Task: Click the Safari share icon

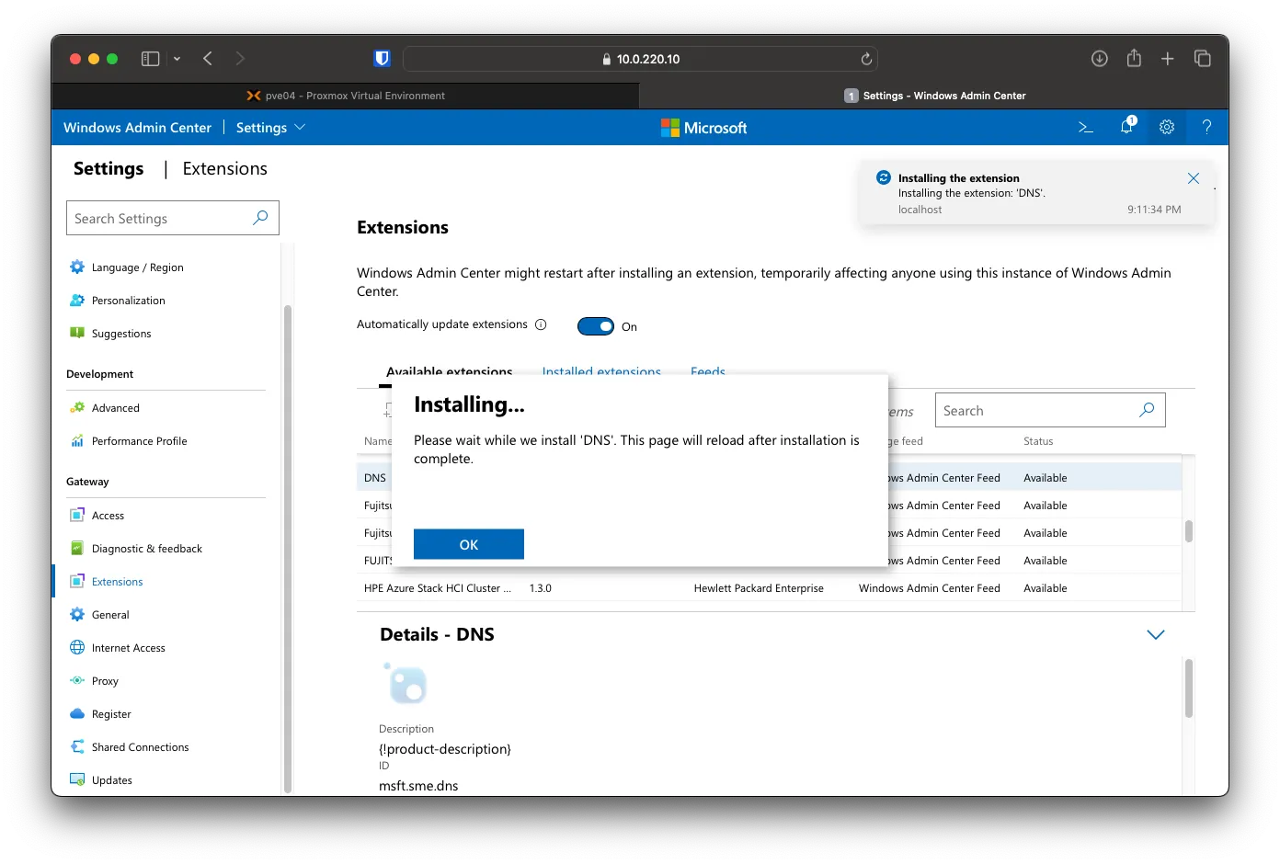Action: point(1134,58)
